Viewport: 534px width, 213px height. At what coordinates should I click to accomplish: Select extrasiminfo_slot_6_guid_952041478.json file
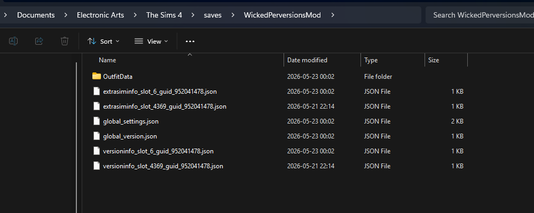pos(160,92)
